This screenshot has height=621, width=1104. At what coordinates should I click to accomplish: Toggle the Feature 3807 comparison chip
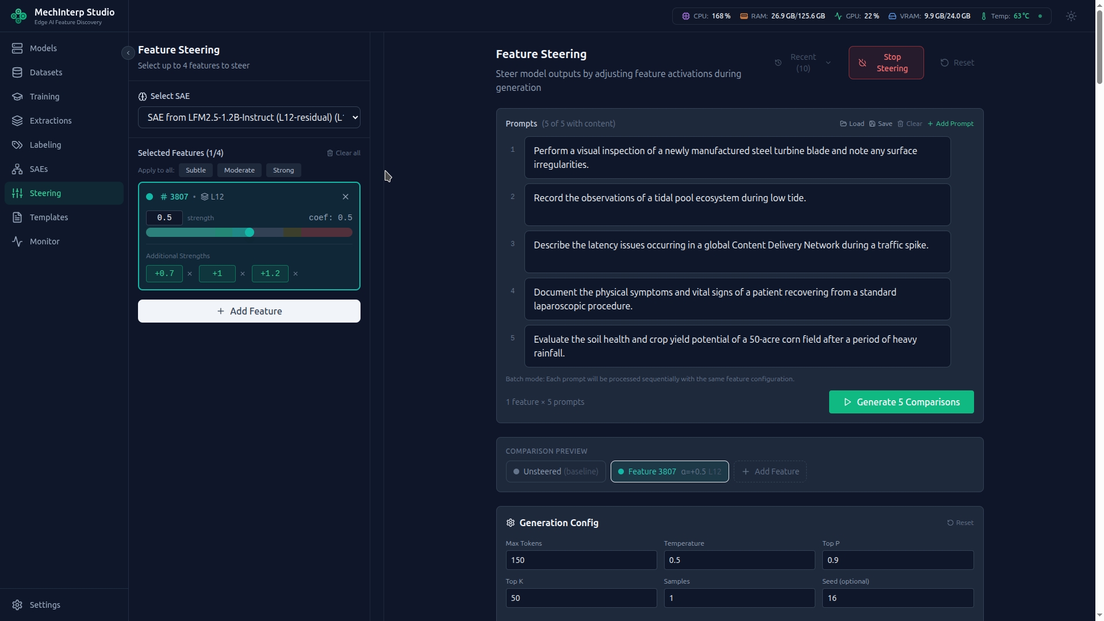click(669, 471)
